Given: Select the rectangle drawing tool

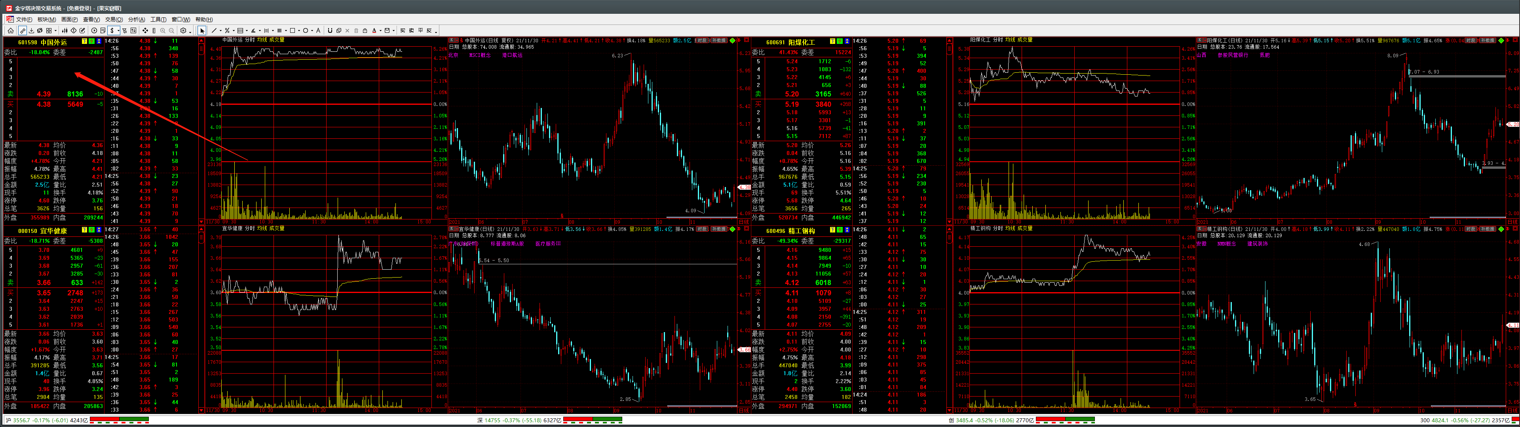Looking at the screenshot, I should [x=293, y=31].
